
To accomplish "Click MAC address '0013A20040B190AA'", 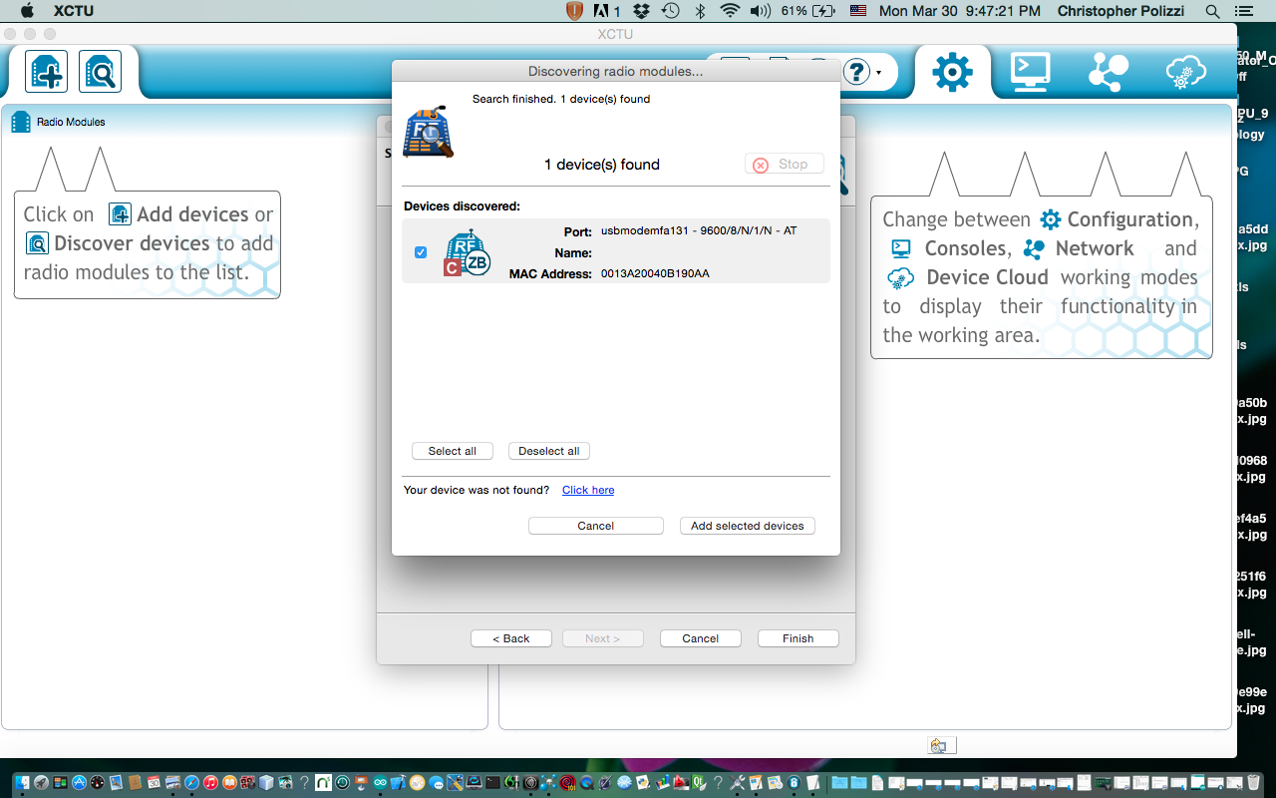I will (x=655, y=273).
